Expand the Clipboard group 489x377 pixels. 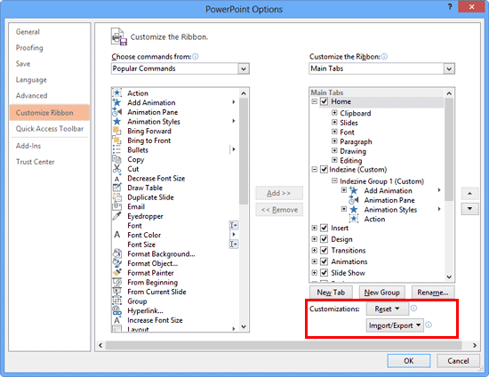pyautogui.click(x=334, y=113)
